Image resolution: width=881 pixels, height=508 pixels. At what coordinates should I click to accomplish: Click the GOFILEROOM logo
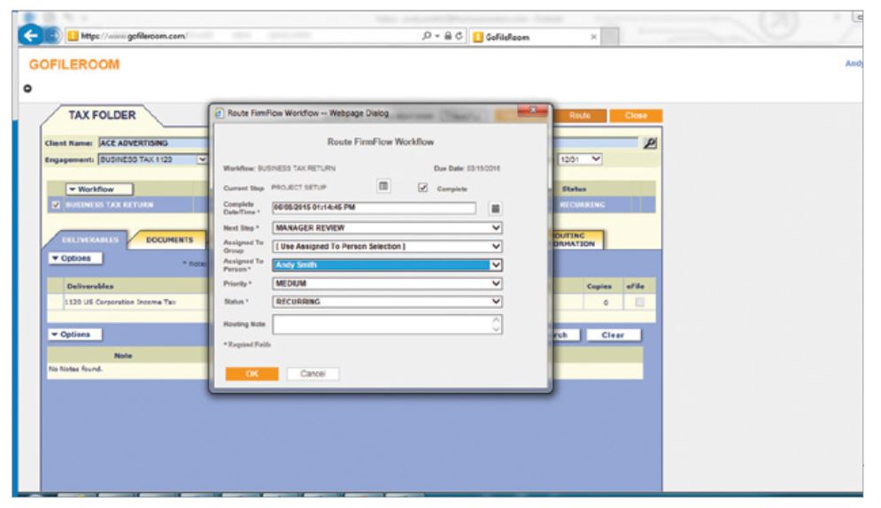point(74,65)
